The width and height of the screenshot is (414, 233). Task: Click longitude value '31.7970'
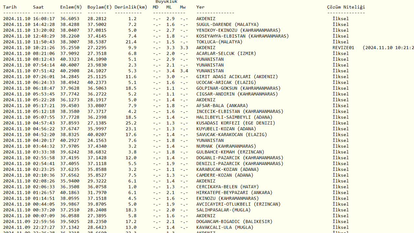click(97, 193)
